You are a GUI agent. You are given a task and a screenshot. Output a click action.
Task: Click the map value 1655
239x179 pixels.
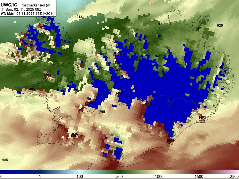coord(170,140)
